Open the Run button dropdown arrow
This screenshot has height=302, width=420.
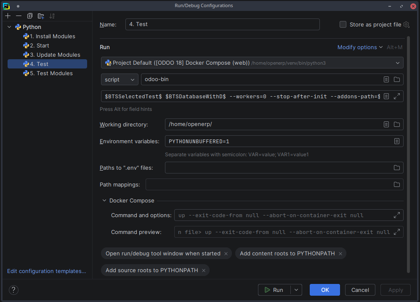(x=296, y=290)
